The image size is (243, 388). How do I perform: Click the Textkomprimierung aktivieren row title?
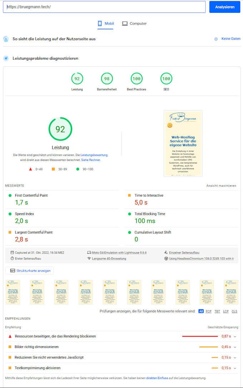coord(38,368)
